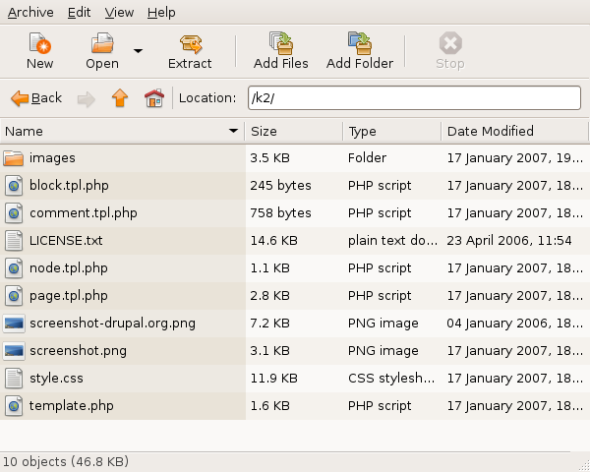This screenshot has height=472, width=590.
Task: Select the images folder icon
Action: pyautogui.click(x=14, y=158)
